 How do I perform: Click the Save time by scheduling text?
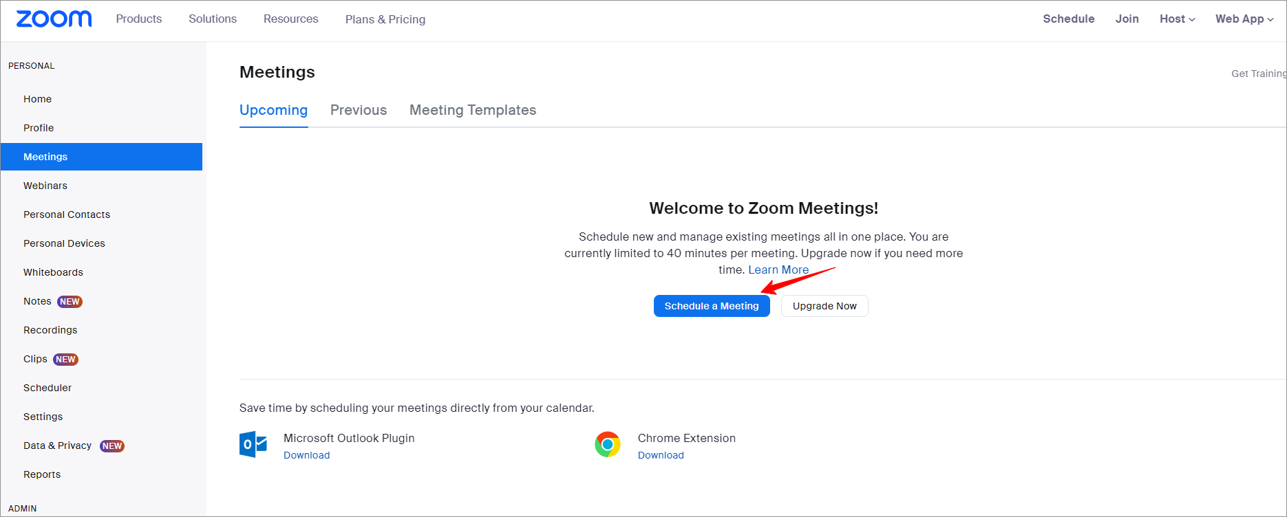tap(417, 408)
